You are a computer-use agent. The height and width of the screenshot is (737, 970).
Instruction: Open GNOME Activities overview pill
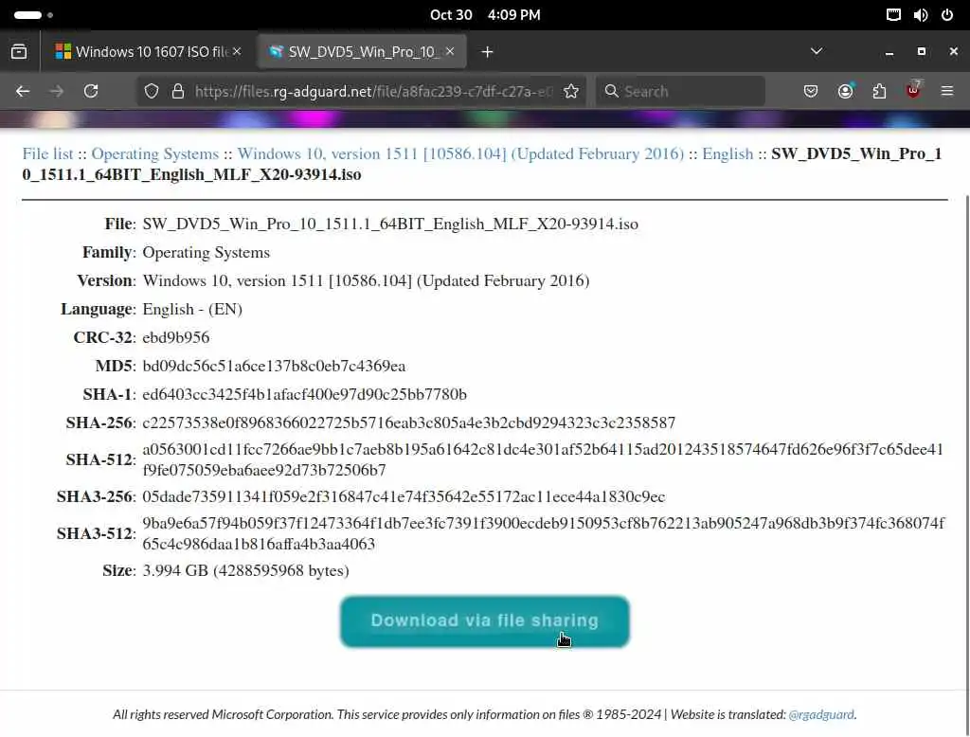[33, 15]
